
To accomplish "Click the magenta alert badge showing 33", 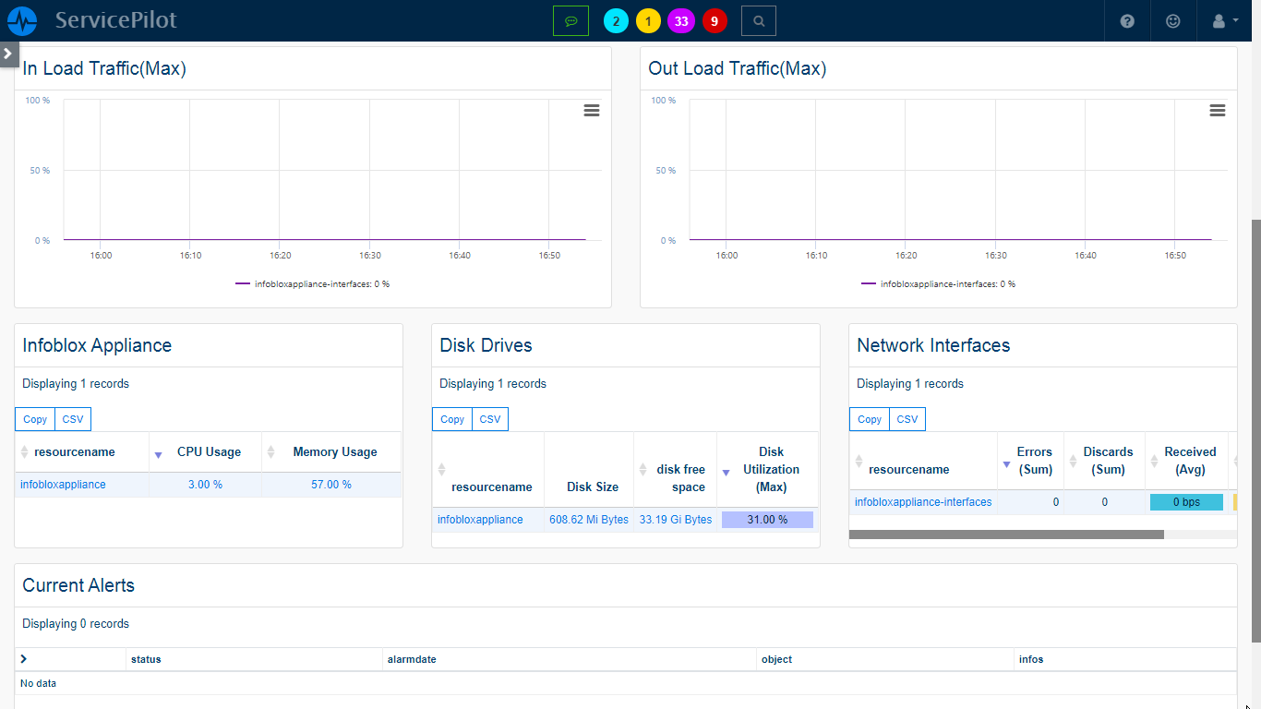I will [681, 20].
